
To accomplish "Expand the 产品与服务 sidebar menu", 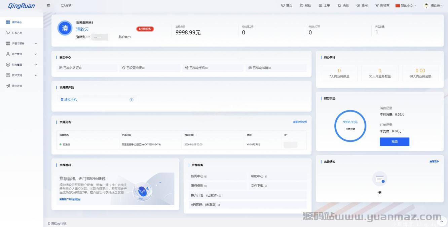I will point(22,43).
